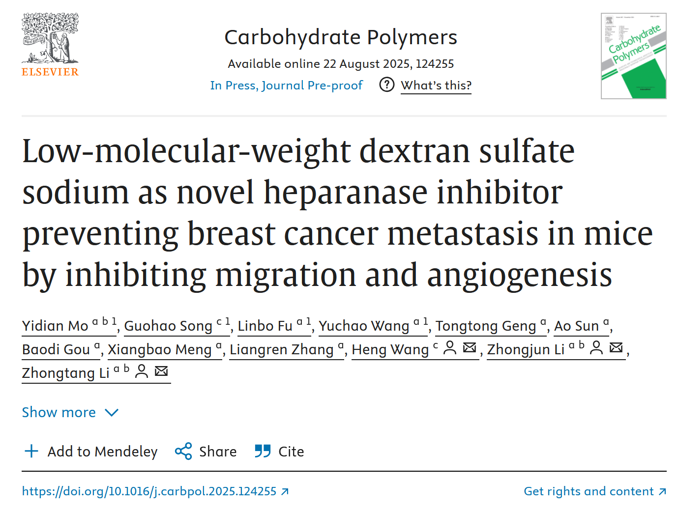This screenshot has height=511, width=679.
Task: Open the Carbohydrate Polymers journal cover thumbnail
Action: [633, 56]
